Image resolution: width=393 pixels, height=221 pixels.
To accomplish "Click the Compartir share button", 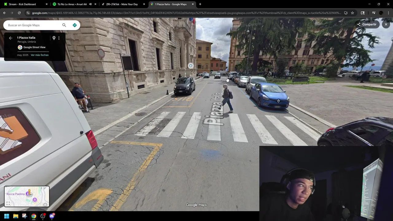I will (367, 25).
